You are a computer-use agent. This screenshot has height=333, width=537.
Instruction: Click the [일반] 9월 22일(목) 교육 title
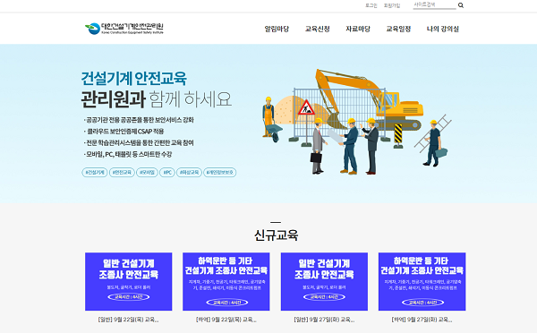pos(128,320)
